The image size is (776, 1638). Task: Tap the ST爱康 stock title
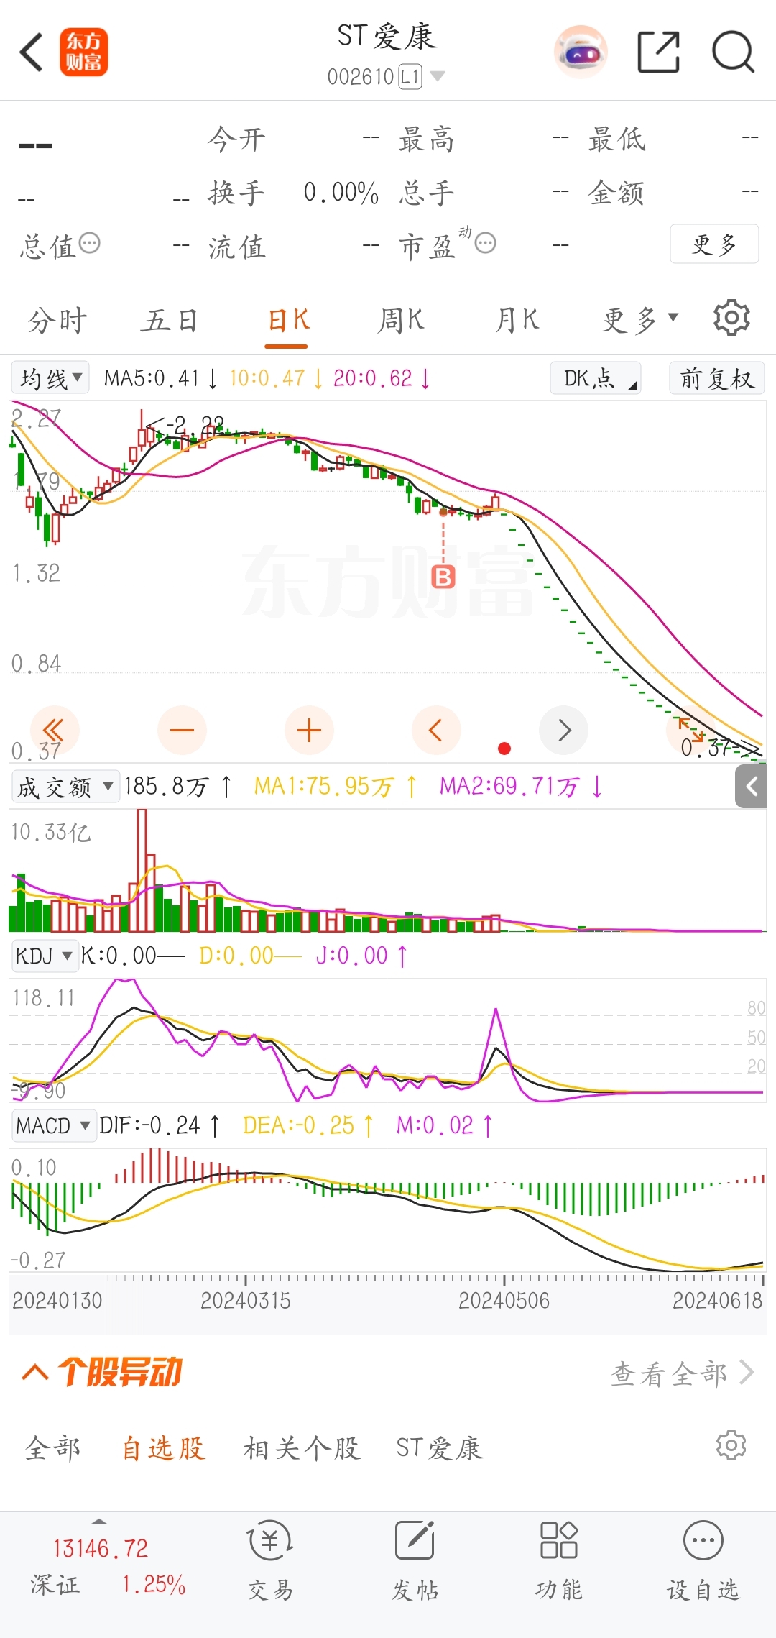pyautogui.click(x=387, y=36)
